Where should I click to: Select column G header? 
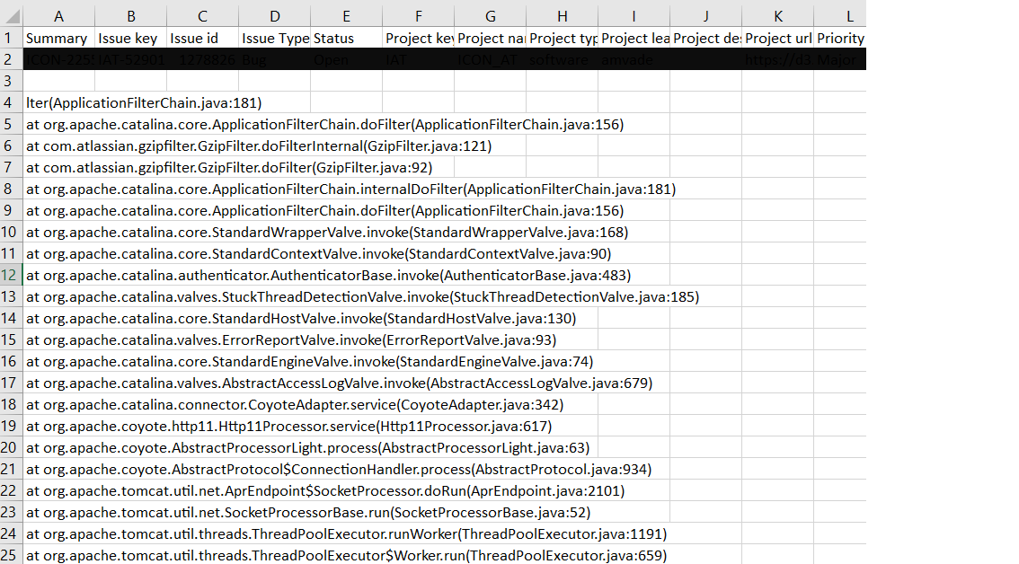click(490, 16)
